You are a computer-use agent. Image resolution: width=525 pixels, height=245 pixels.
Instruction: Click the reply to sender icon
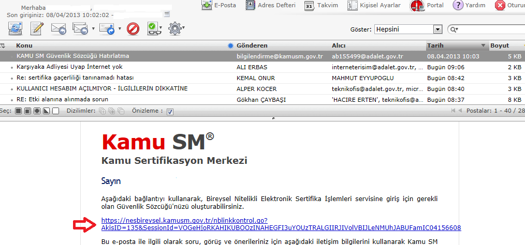coord(59,29)
